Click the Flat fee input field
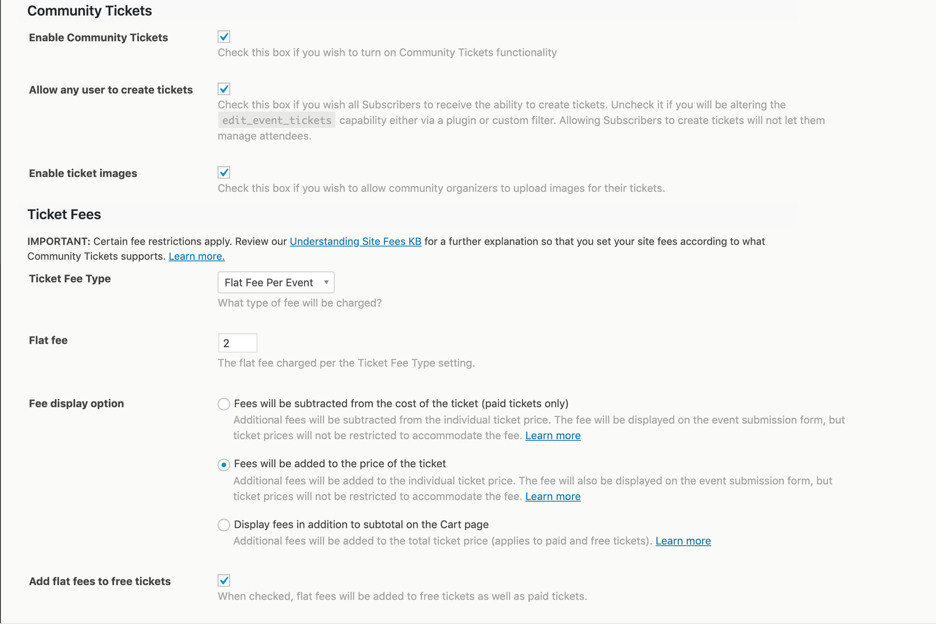 237,343
